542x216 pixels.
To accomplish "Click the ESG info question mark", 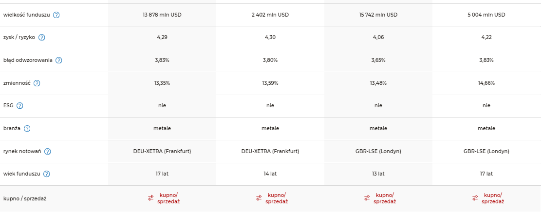I will pos(19,106).
